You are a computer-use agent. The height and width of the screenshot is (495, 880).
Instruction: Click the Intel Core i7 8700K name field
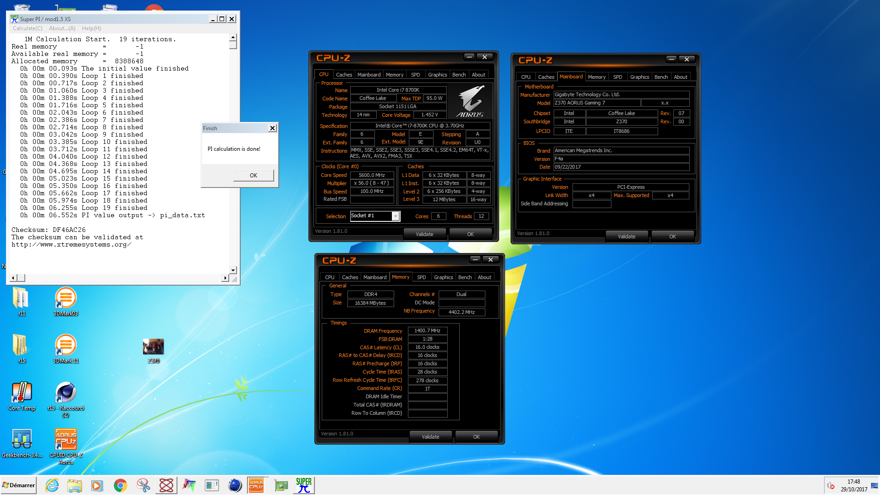[x=398, y=90]
